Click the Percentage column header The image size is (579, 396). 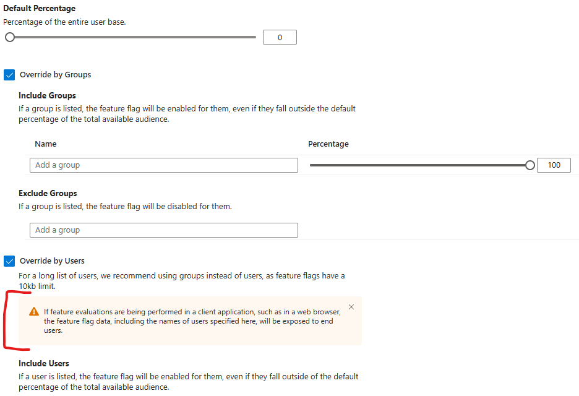pyautogui.click(x=328, y=144)
